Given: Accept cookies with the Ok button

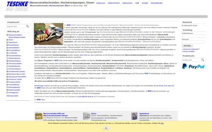Looking at the screenshot, I should 106,128.
